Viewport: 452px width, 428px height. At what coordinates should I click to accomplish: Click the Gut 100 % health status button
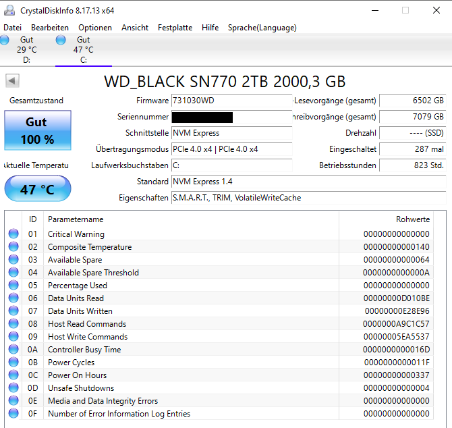pos(38,130)
